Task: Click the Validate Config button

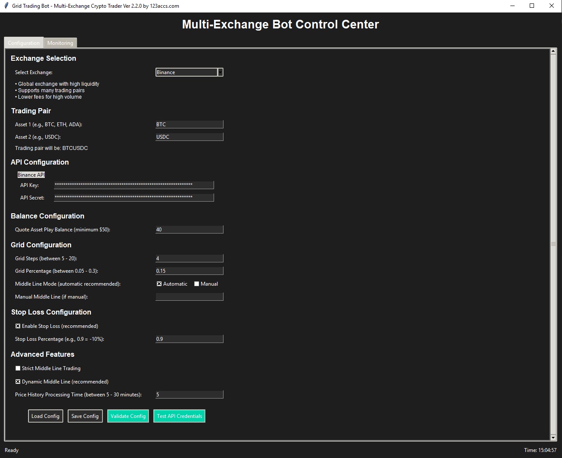Action: tap(128, 416)
